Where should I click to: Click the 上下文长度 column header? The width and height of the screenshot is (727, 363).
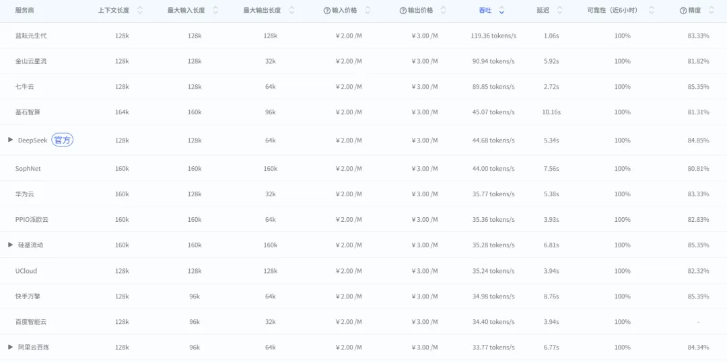point(113,10)
